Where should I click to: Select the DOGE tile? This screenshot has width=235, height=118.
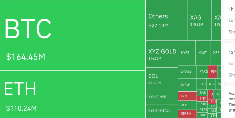(x=187, y=85)
